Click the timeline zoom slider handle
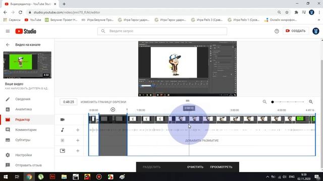 273,102
